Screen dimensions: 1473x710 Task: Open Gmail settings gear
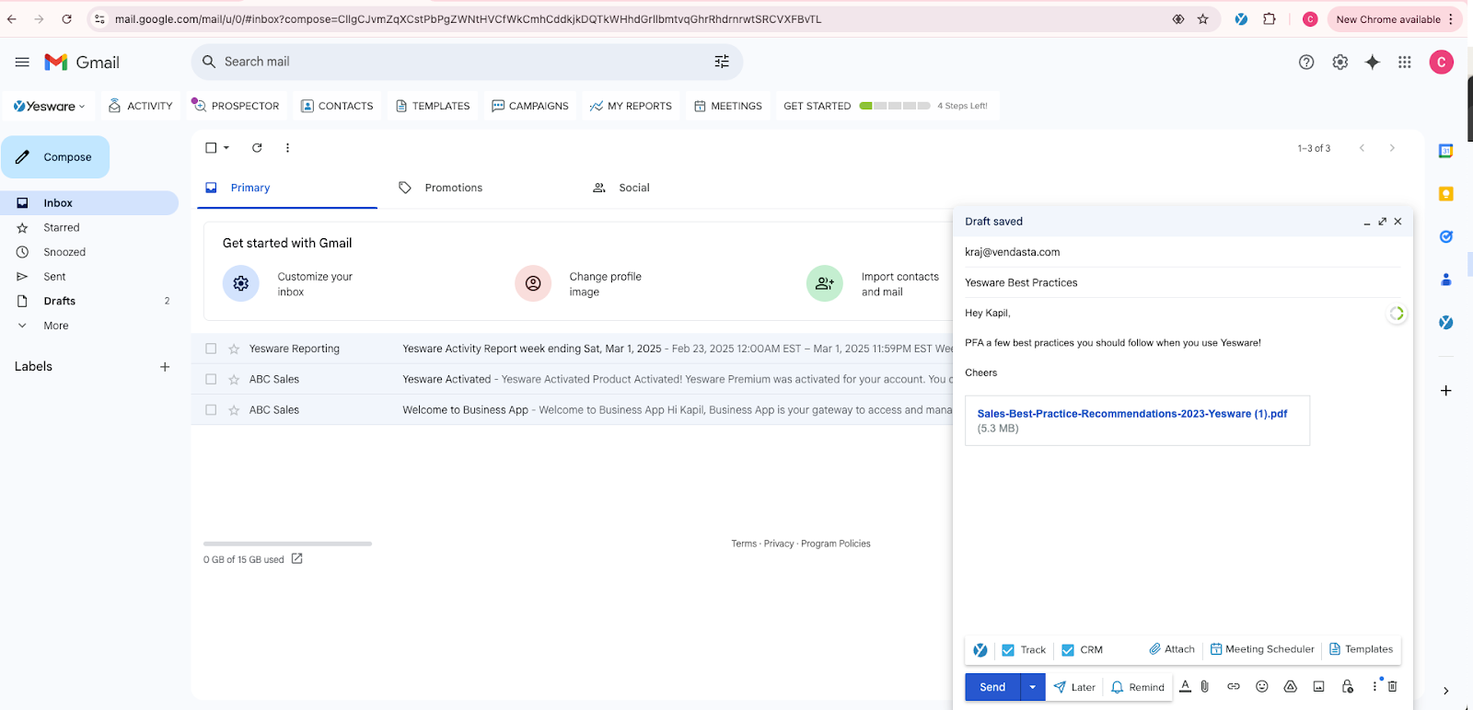tap(1340, 62)
